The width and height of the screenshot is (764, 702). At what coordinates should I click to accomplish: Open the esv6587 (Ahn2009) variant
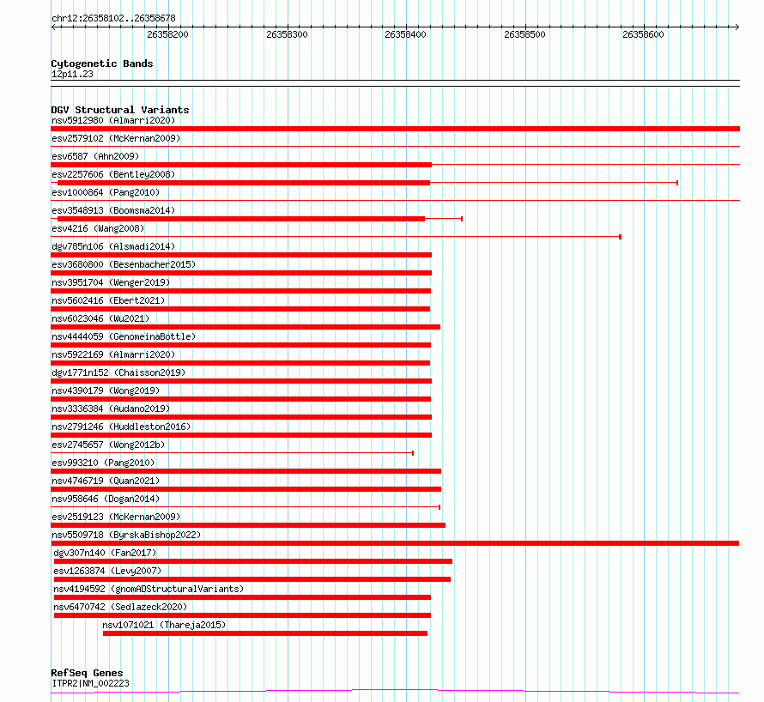click(x=95, y=156)
